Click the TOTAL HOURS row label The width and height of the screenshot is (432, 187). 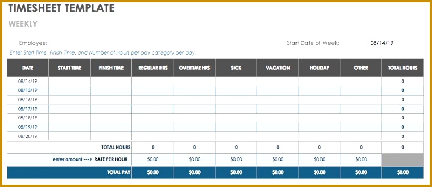116,148
